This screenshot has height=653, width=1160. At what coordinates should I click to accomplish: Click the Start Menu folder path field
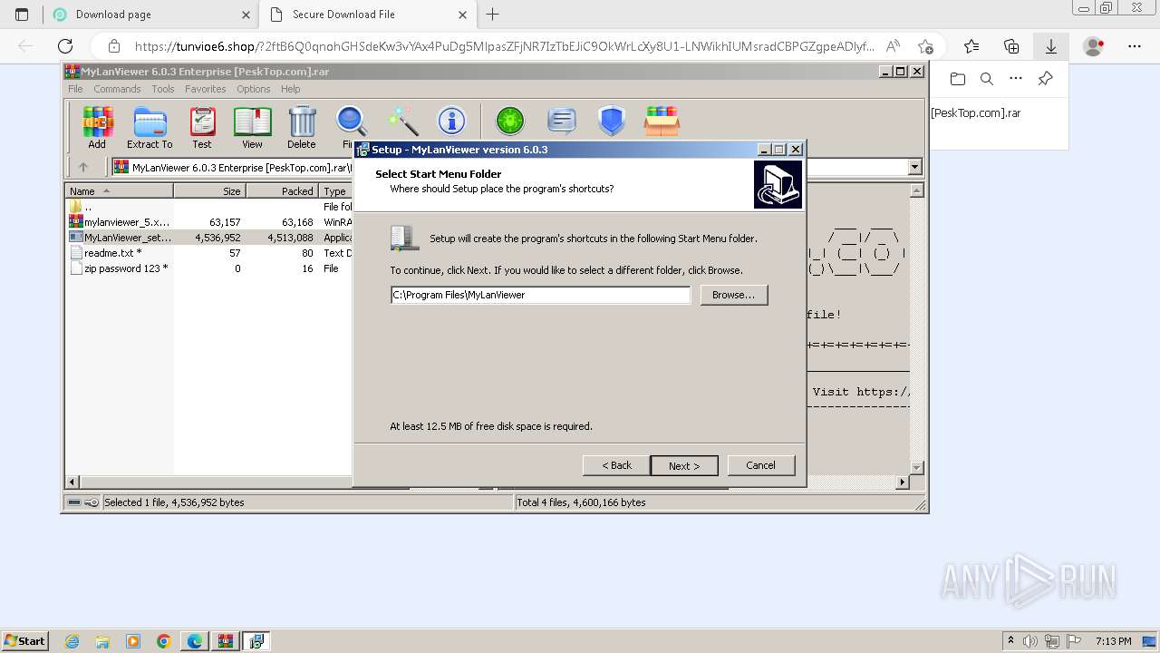pos(540,295)
